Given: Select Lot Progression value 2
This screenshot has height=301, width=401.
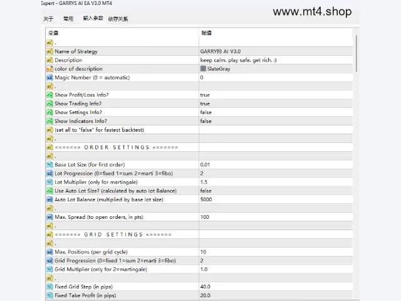Looking at the screenshot, I should [202, 174].
